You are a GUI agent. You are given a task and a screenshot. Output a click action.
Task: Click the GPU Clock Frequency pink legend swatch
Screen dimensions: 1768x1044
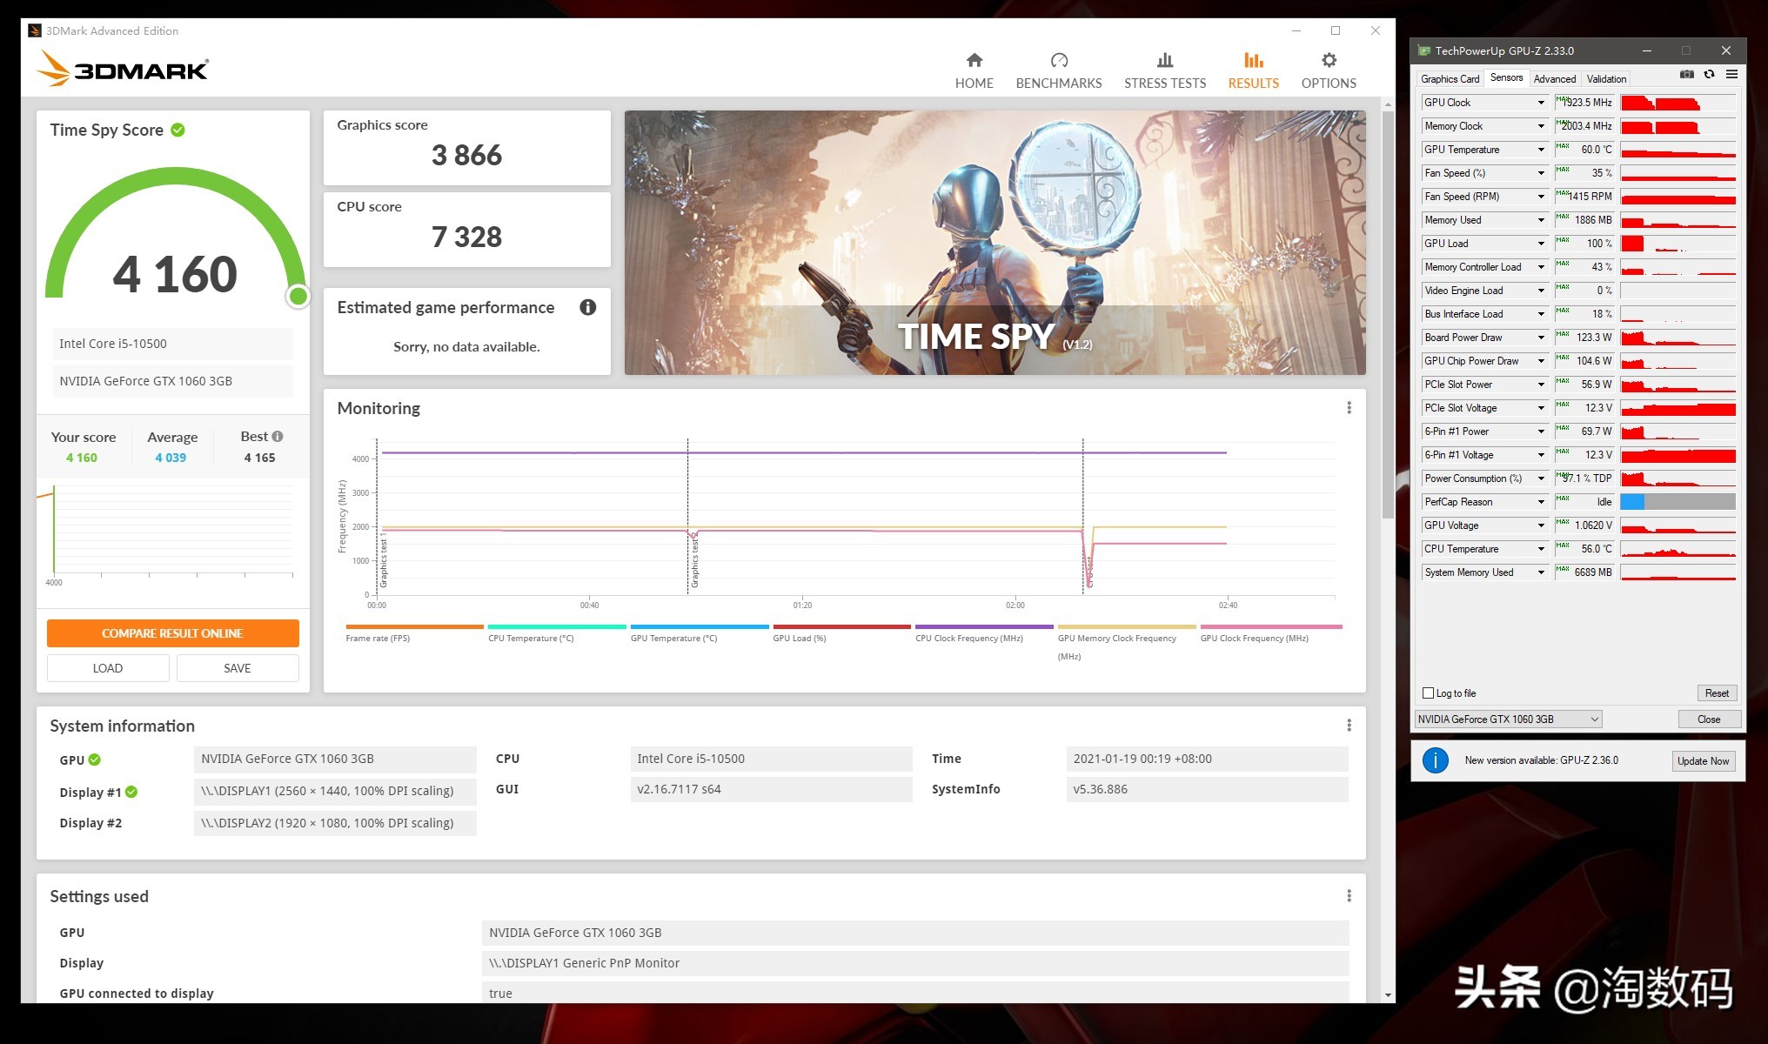tap(1271, 626)
